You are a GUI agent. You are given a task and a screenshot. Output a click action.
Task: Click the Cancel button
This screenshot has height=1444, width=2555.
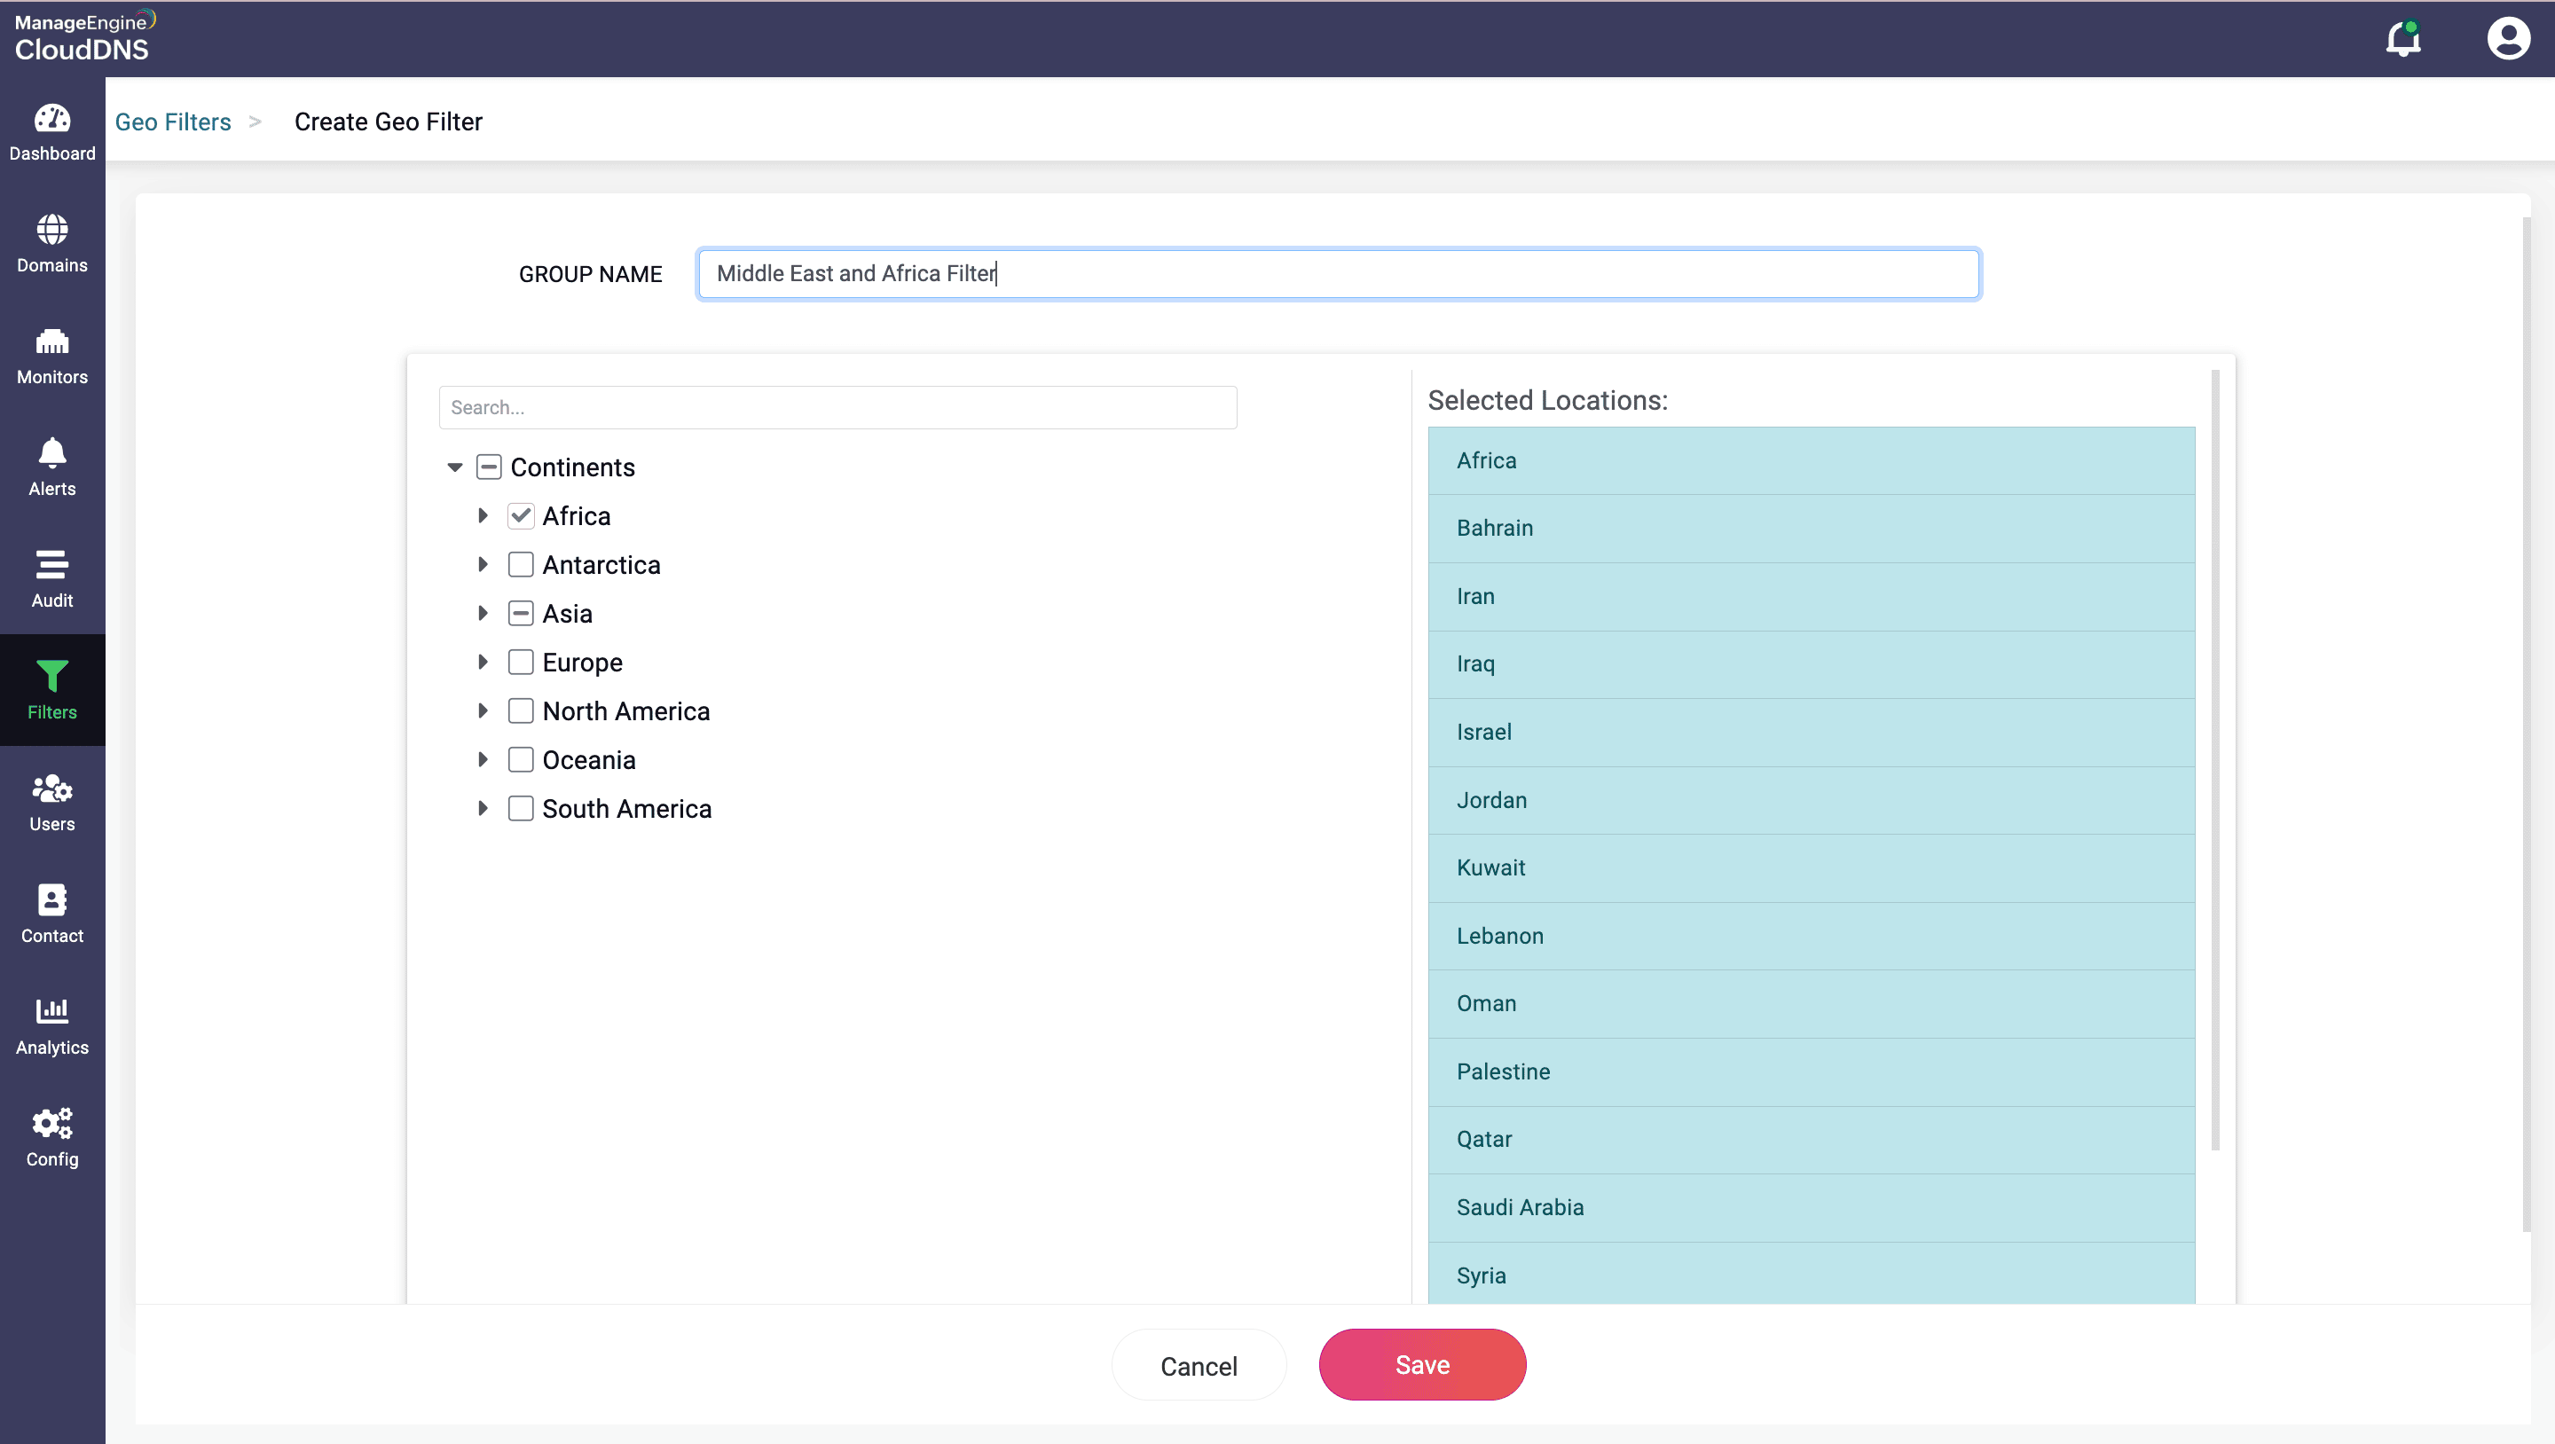[1199, 1365]
